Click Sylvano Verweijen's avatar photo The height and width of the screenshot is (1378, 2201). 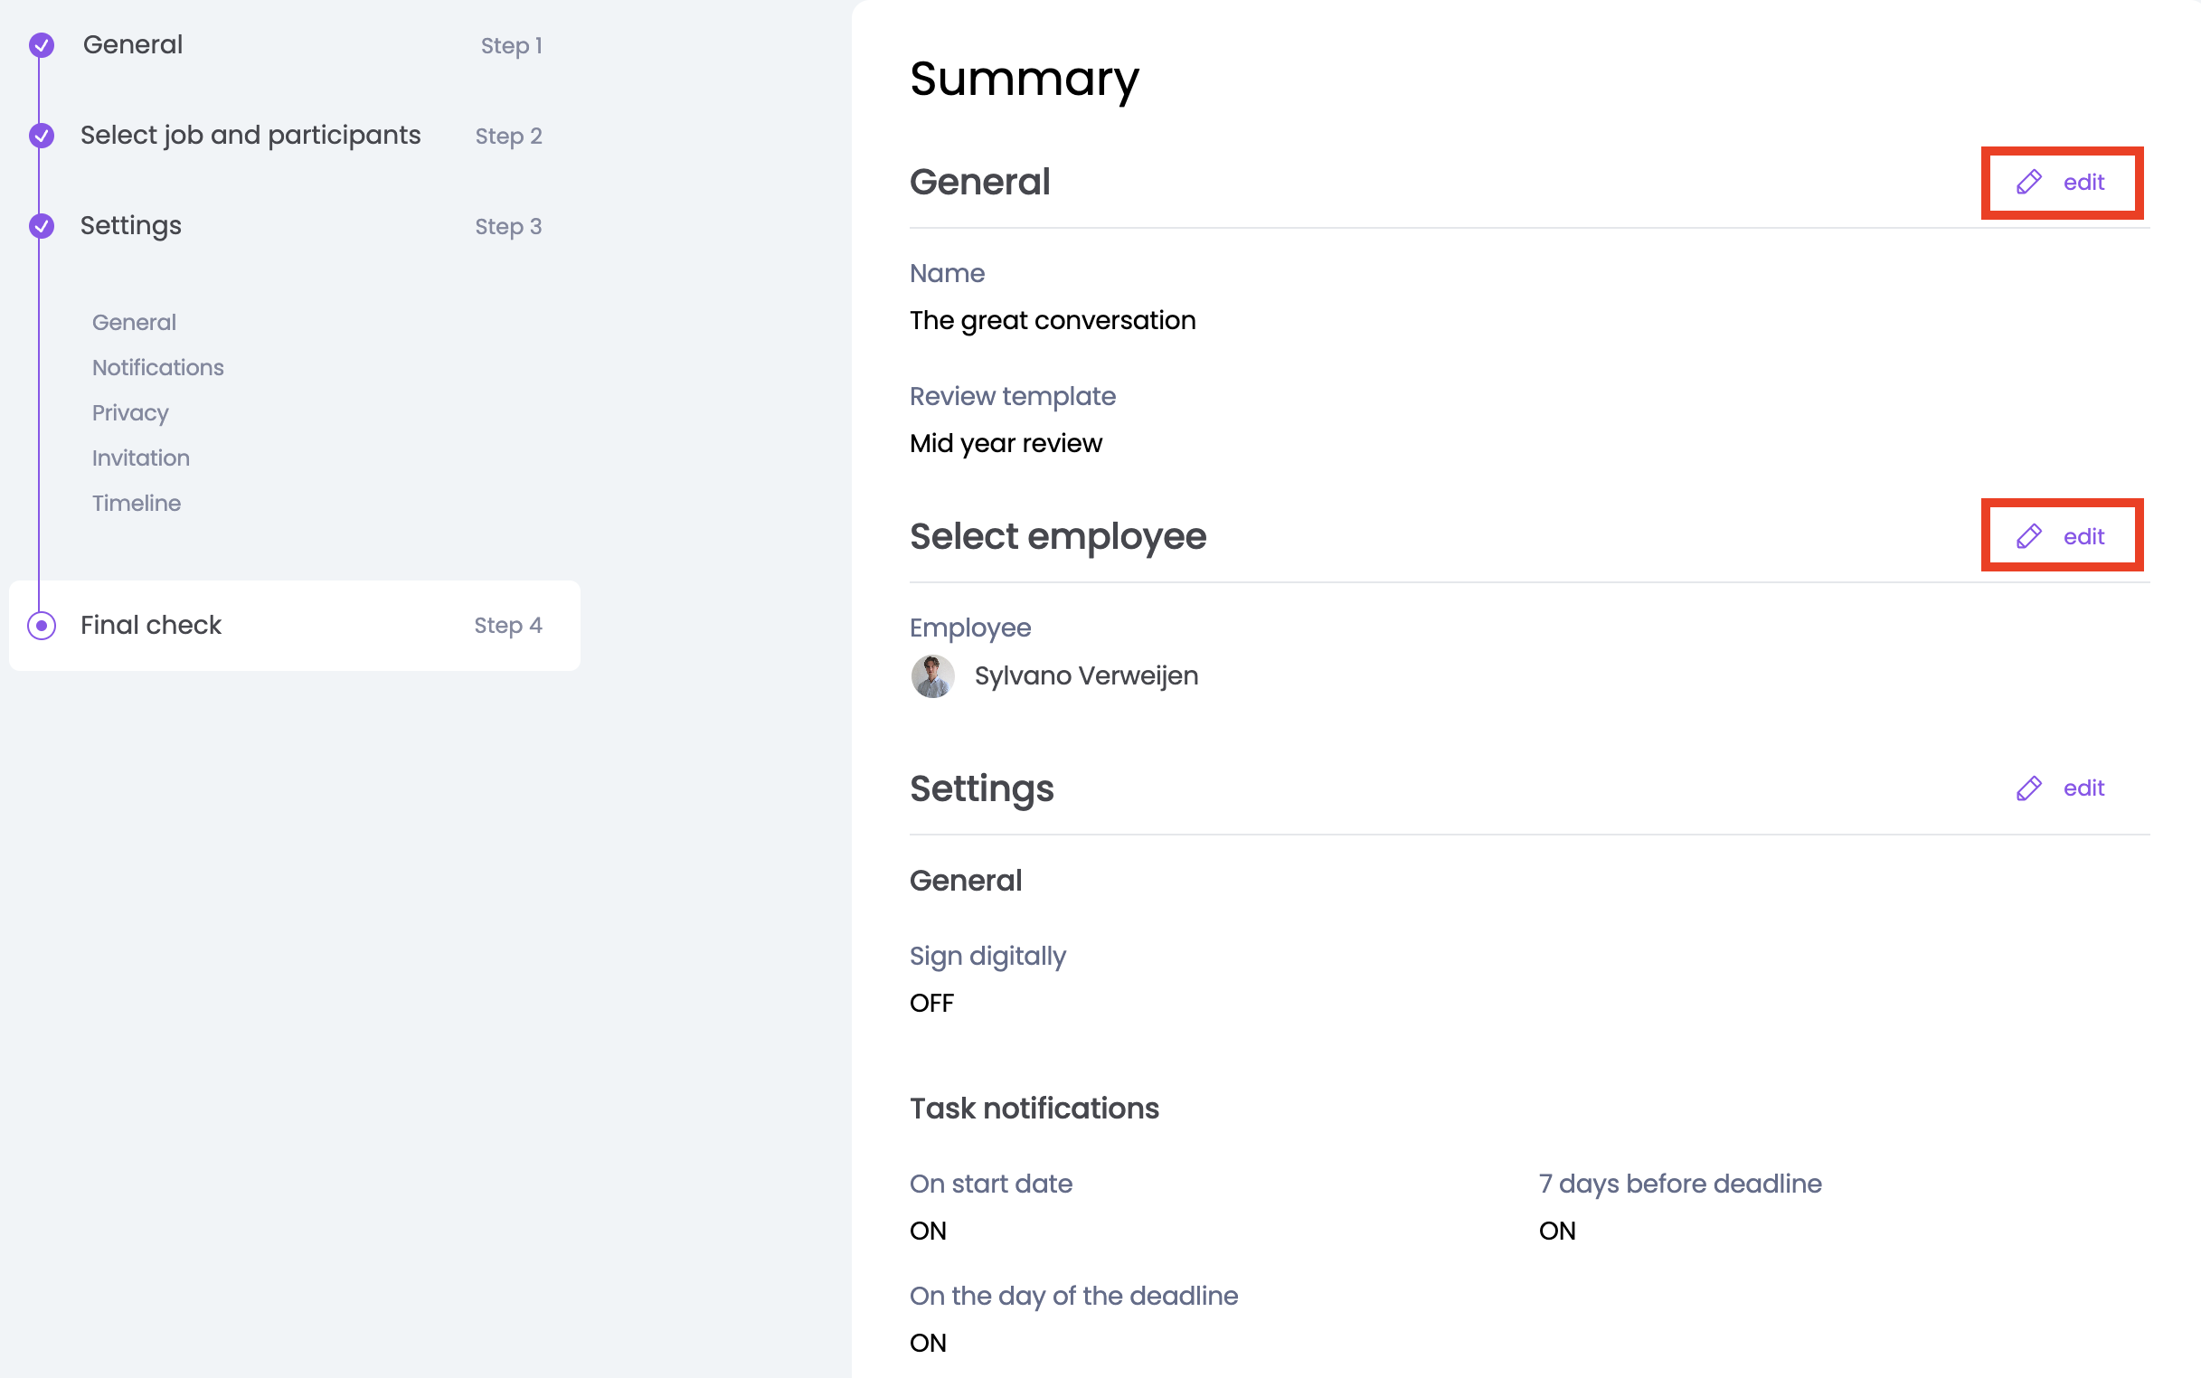click(x=932, y=676)
